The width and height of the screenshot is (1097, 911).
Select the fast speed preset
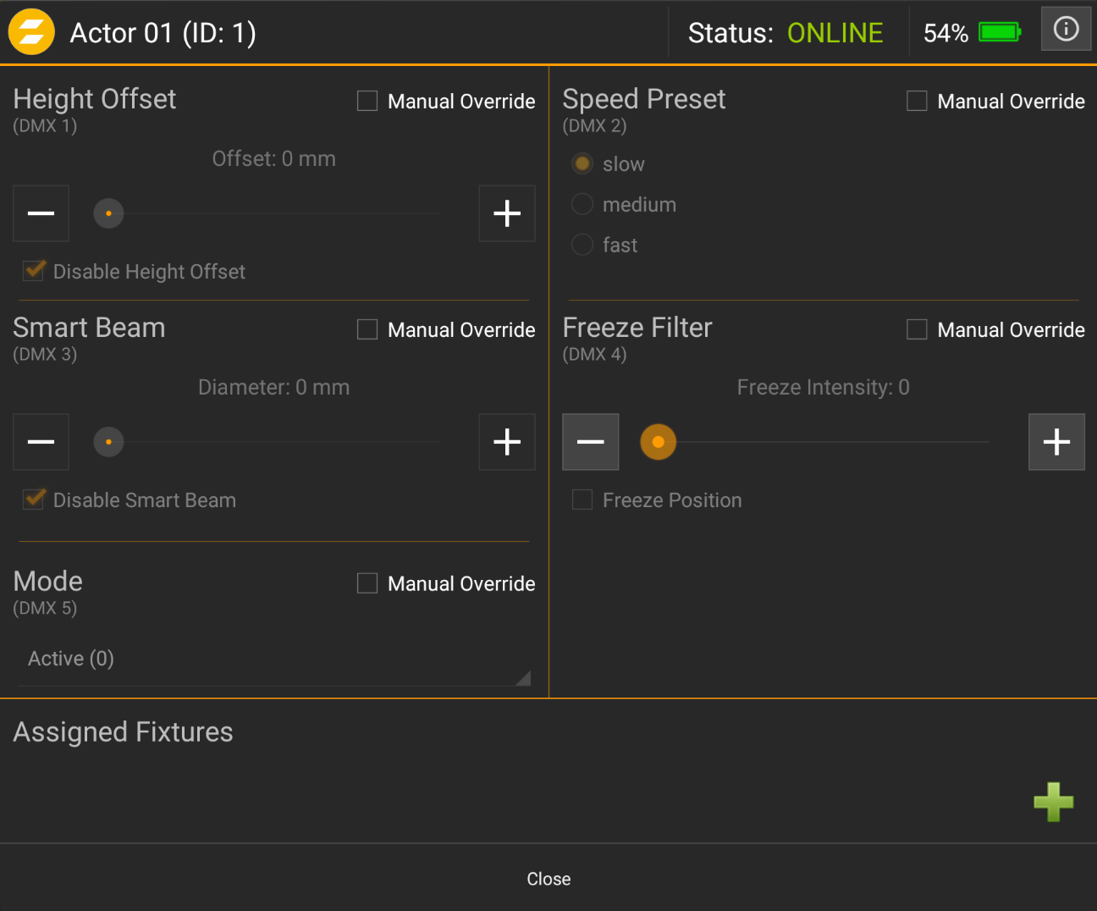pyautogui.click(x=582, y=244)
